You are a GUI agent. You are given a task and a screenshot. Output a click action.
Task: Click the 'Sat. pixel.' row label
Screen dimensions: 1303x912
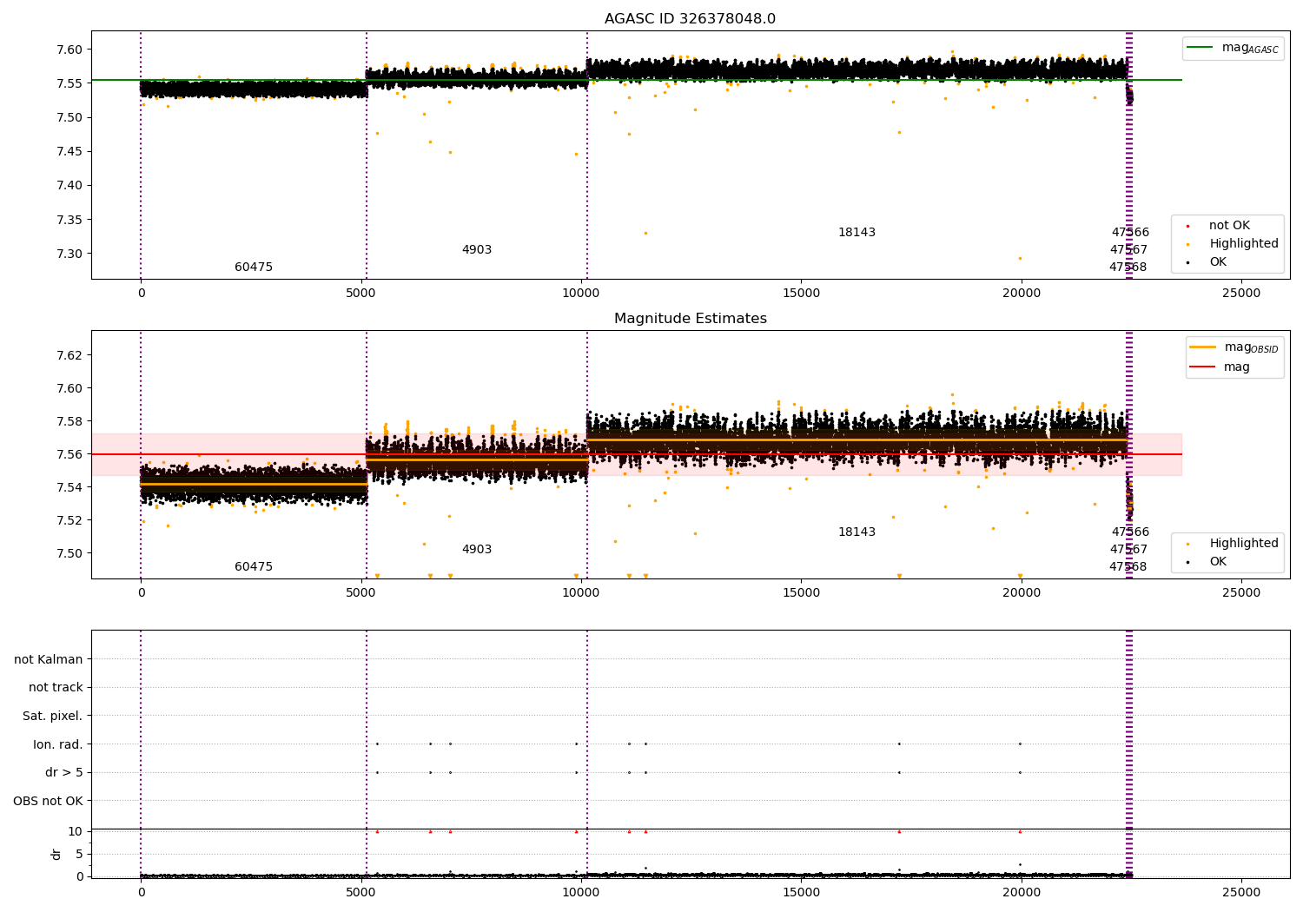pos(53,717)
